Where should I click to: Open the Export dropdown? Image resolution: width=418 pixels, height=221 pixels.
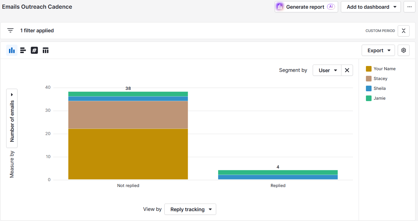pyautogui.click(x=378, y=50)
